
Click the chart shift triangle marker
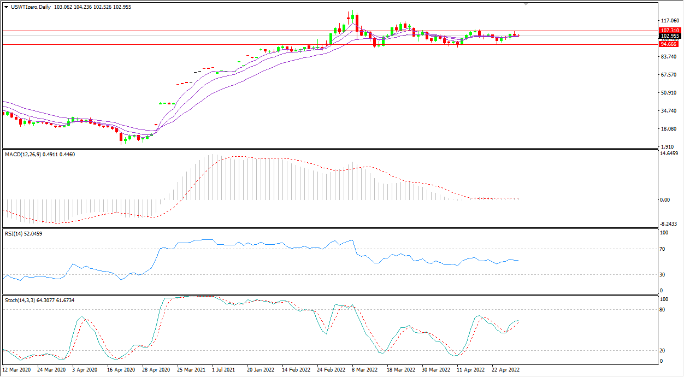click(526, 4)
